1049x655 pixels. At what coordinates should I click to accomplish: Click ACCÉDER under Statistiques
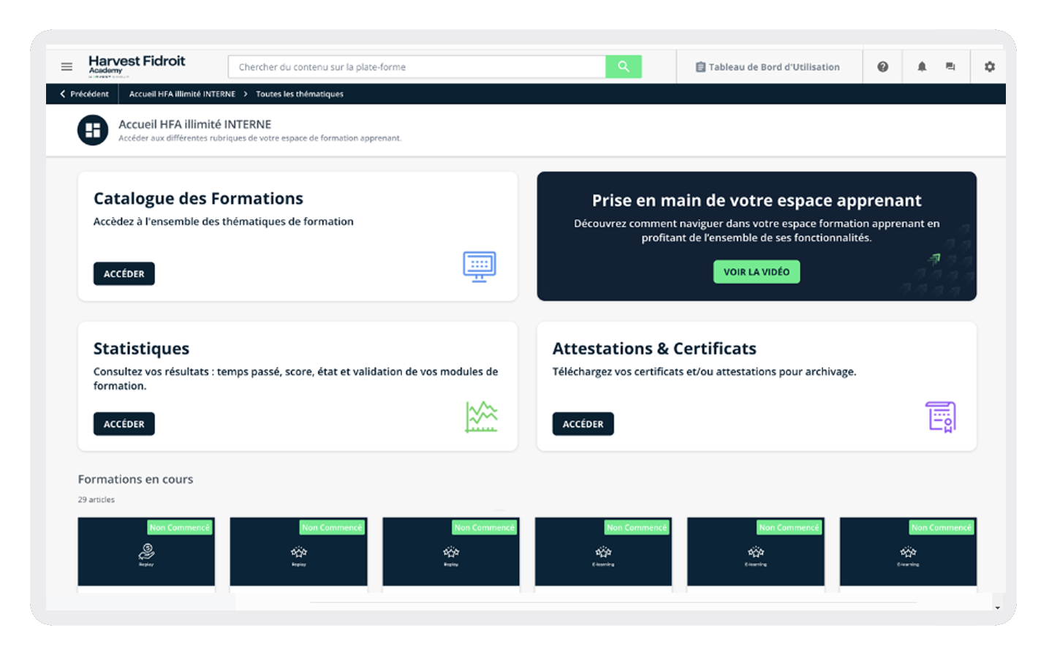(124, 424)
